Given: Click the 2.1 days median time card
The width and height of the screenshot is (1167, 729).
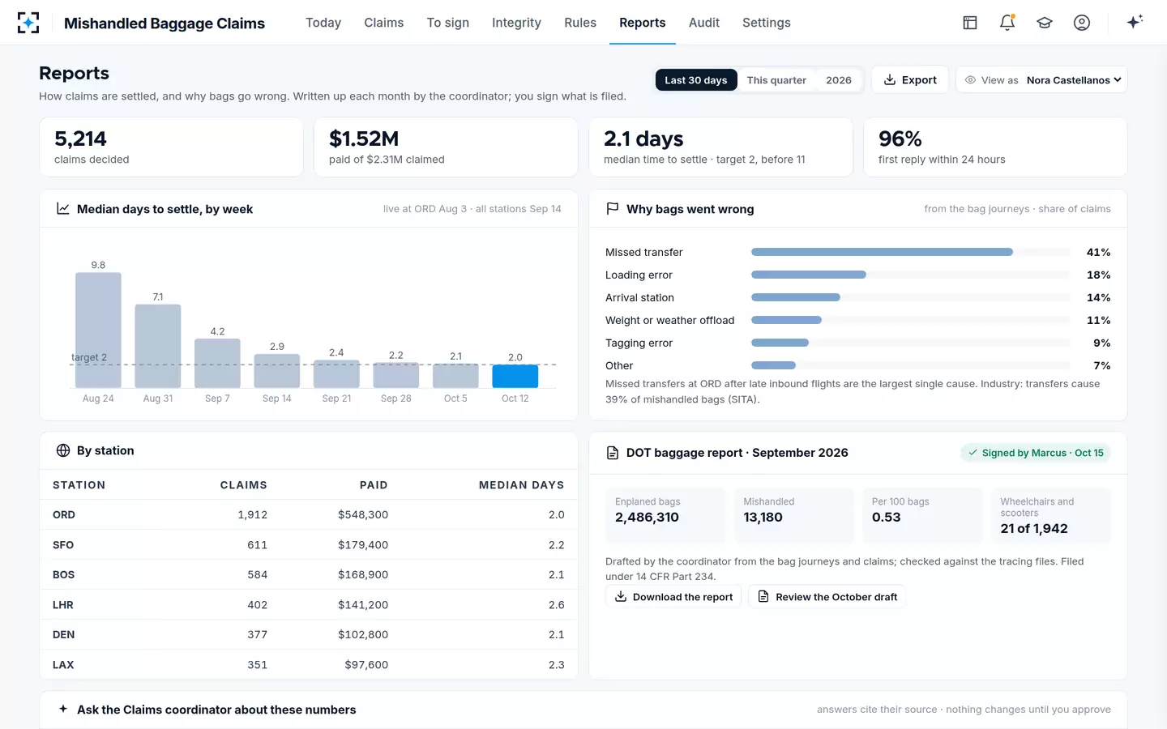Looking at the screenshot, I should 720,147.
